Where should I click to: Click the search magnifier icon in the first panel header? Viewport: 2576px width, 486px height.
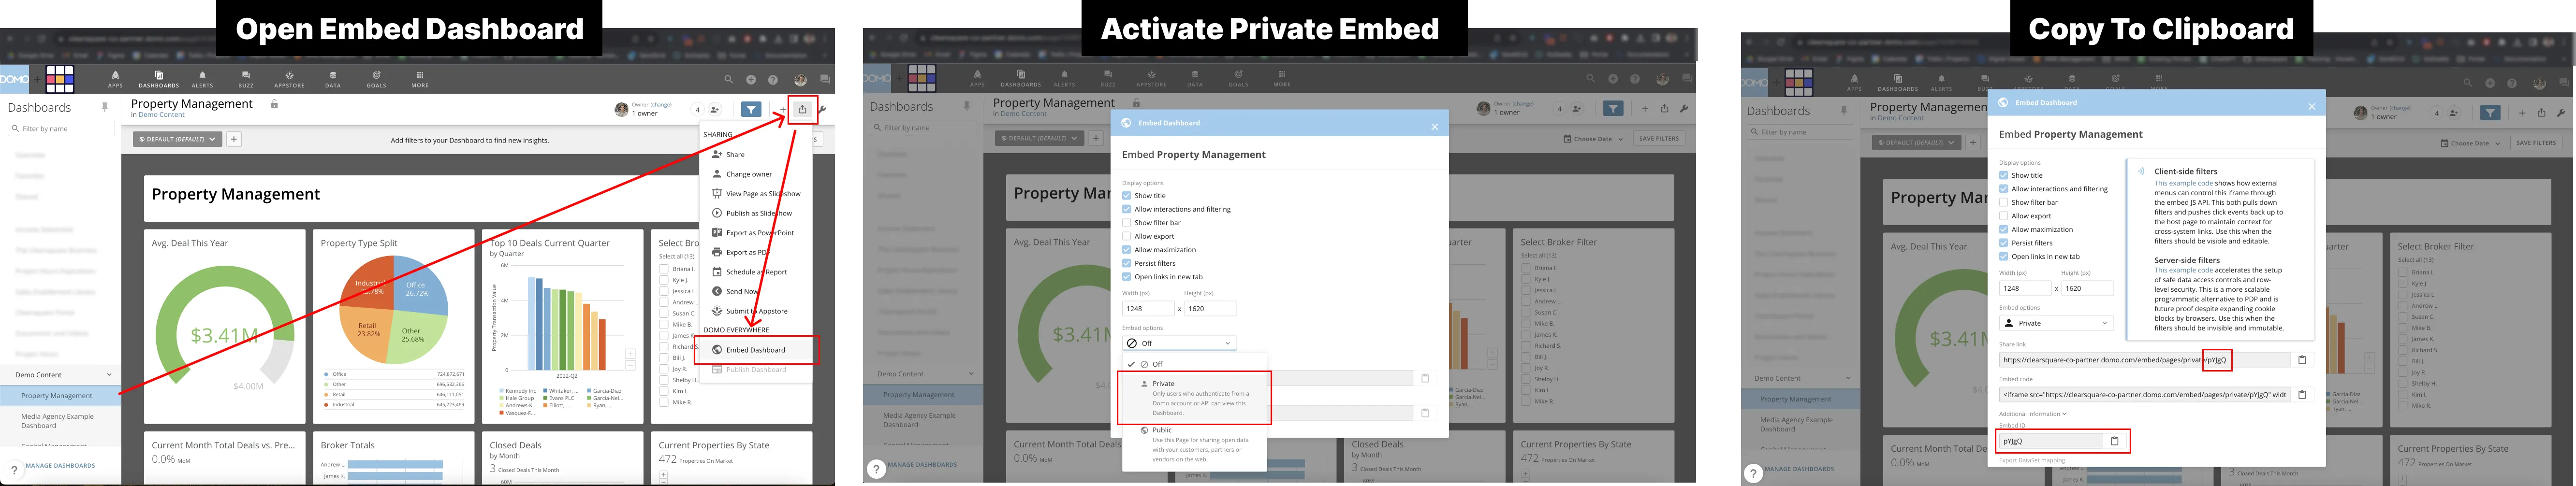tap(728, 79)
